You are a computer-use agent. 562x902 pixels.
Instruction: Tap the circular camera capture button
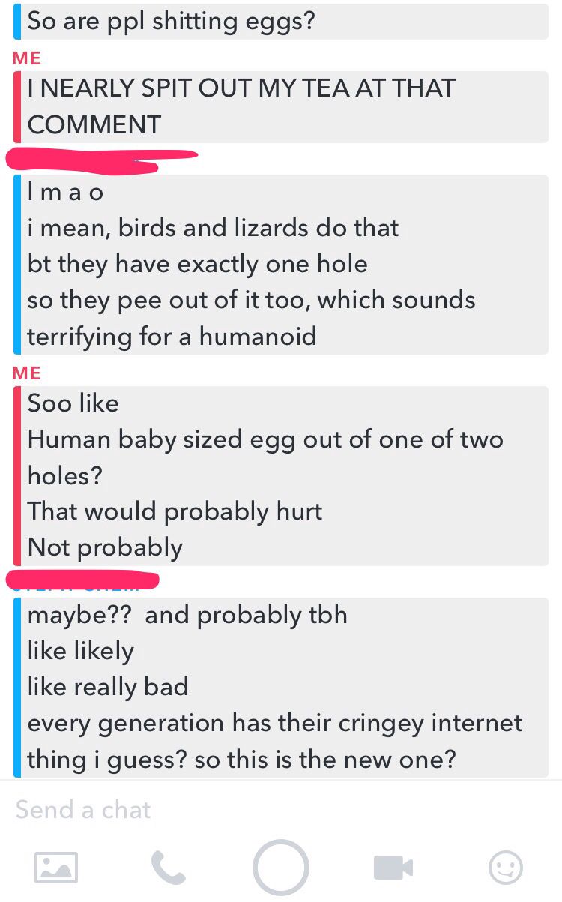point(281,868)
